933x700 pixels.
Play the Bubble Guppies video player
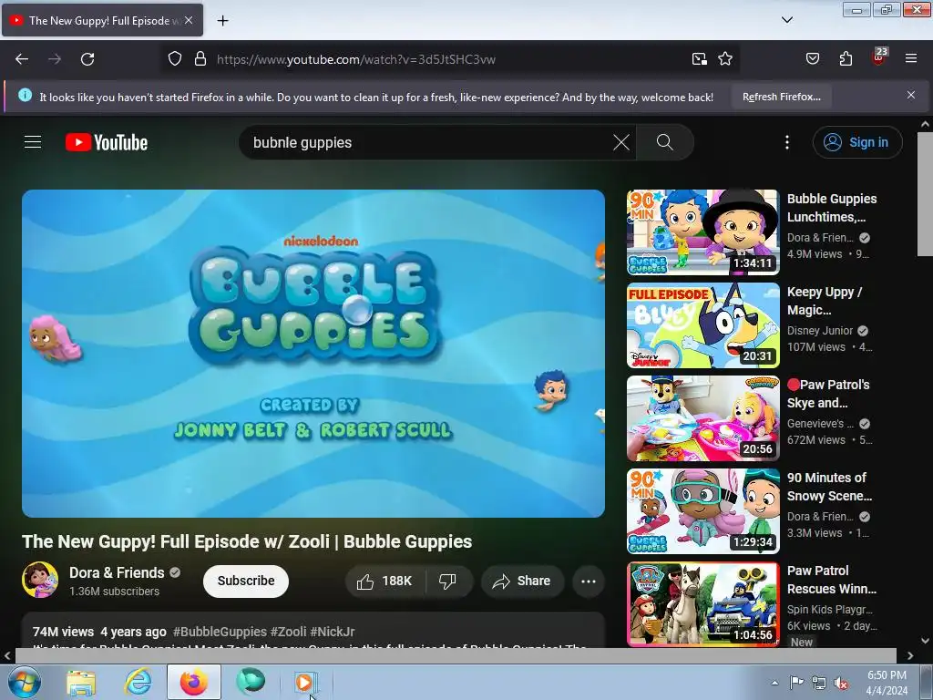coord(313,354)
